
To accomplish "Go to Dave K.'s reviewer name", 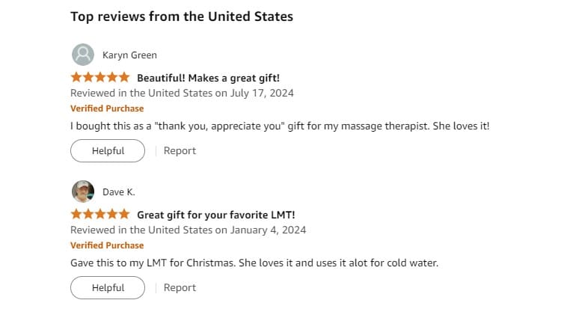I will pyautogui.click(x=119, y=192).
